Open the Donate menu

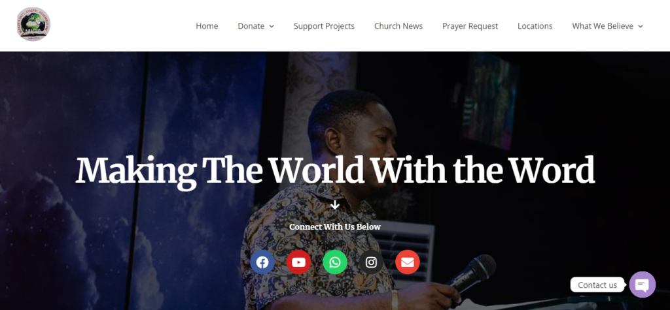click(x=256, y=26)
